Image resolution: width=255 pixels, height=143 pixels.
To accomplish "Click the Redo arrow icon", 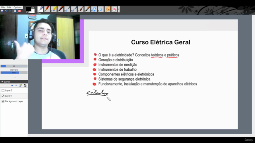I will coord(10,11).
